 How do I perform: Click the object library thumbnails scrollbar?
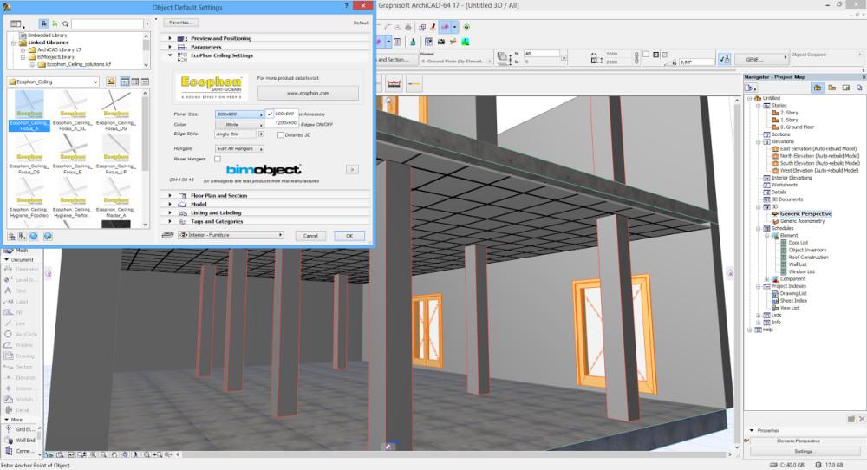146,158
